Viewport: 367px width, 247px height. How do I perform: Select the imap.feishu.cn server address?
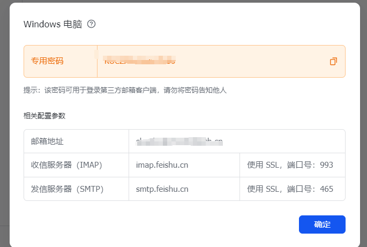(162, 165)
